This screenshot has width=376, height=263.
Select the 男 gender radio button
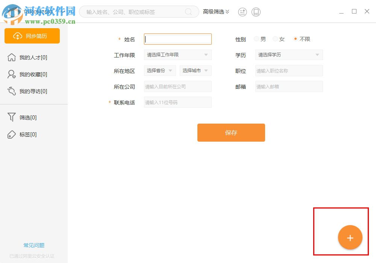(256, 39)
